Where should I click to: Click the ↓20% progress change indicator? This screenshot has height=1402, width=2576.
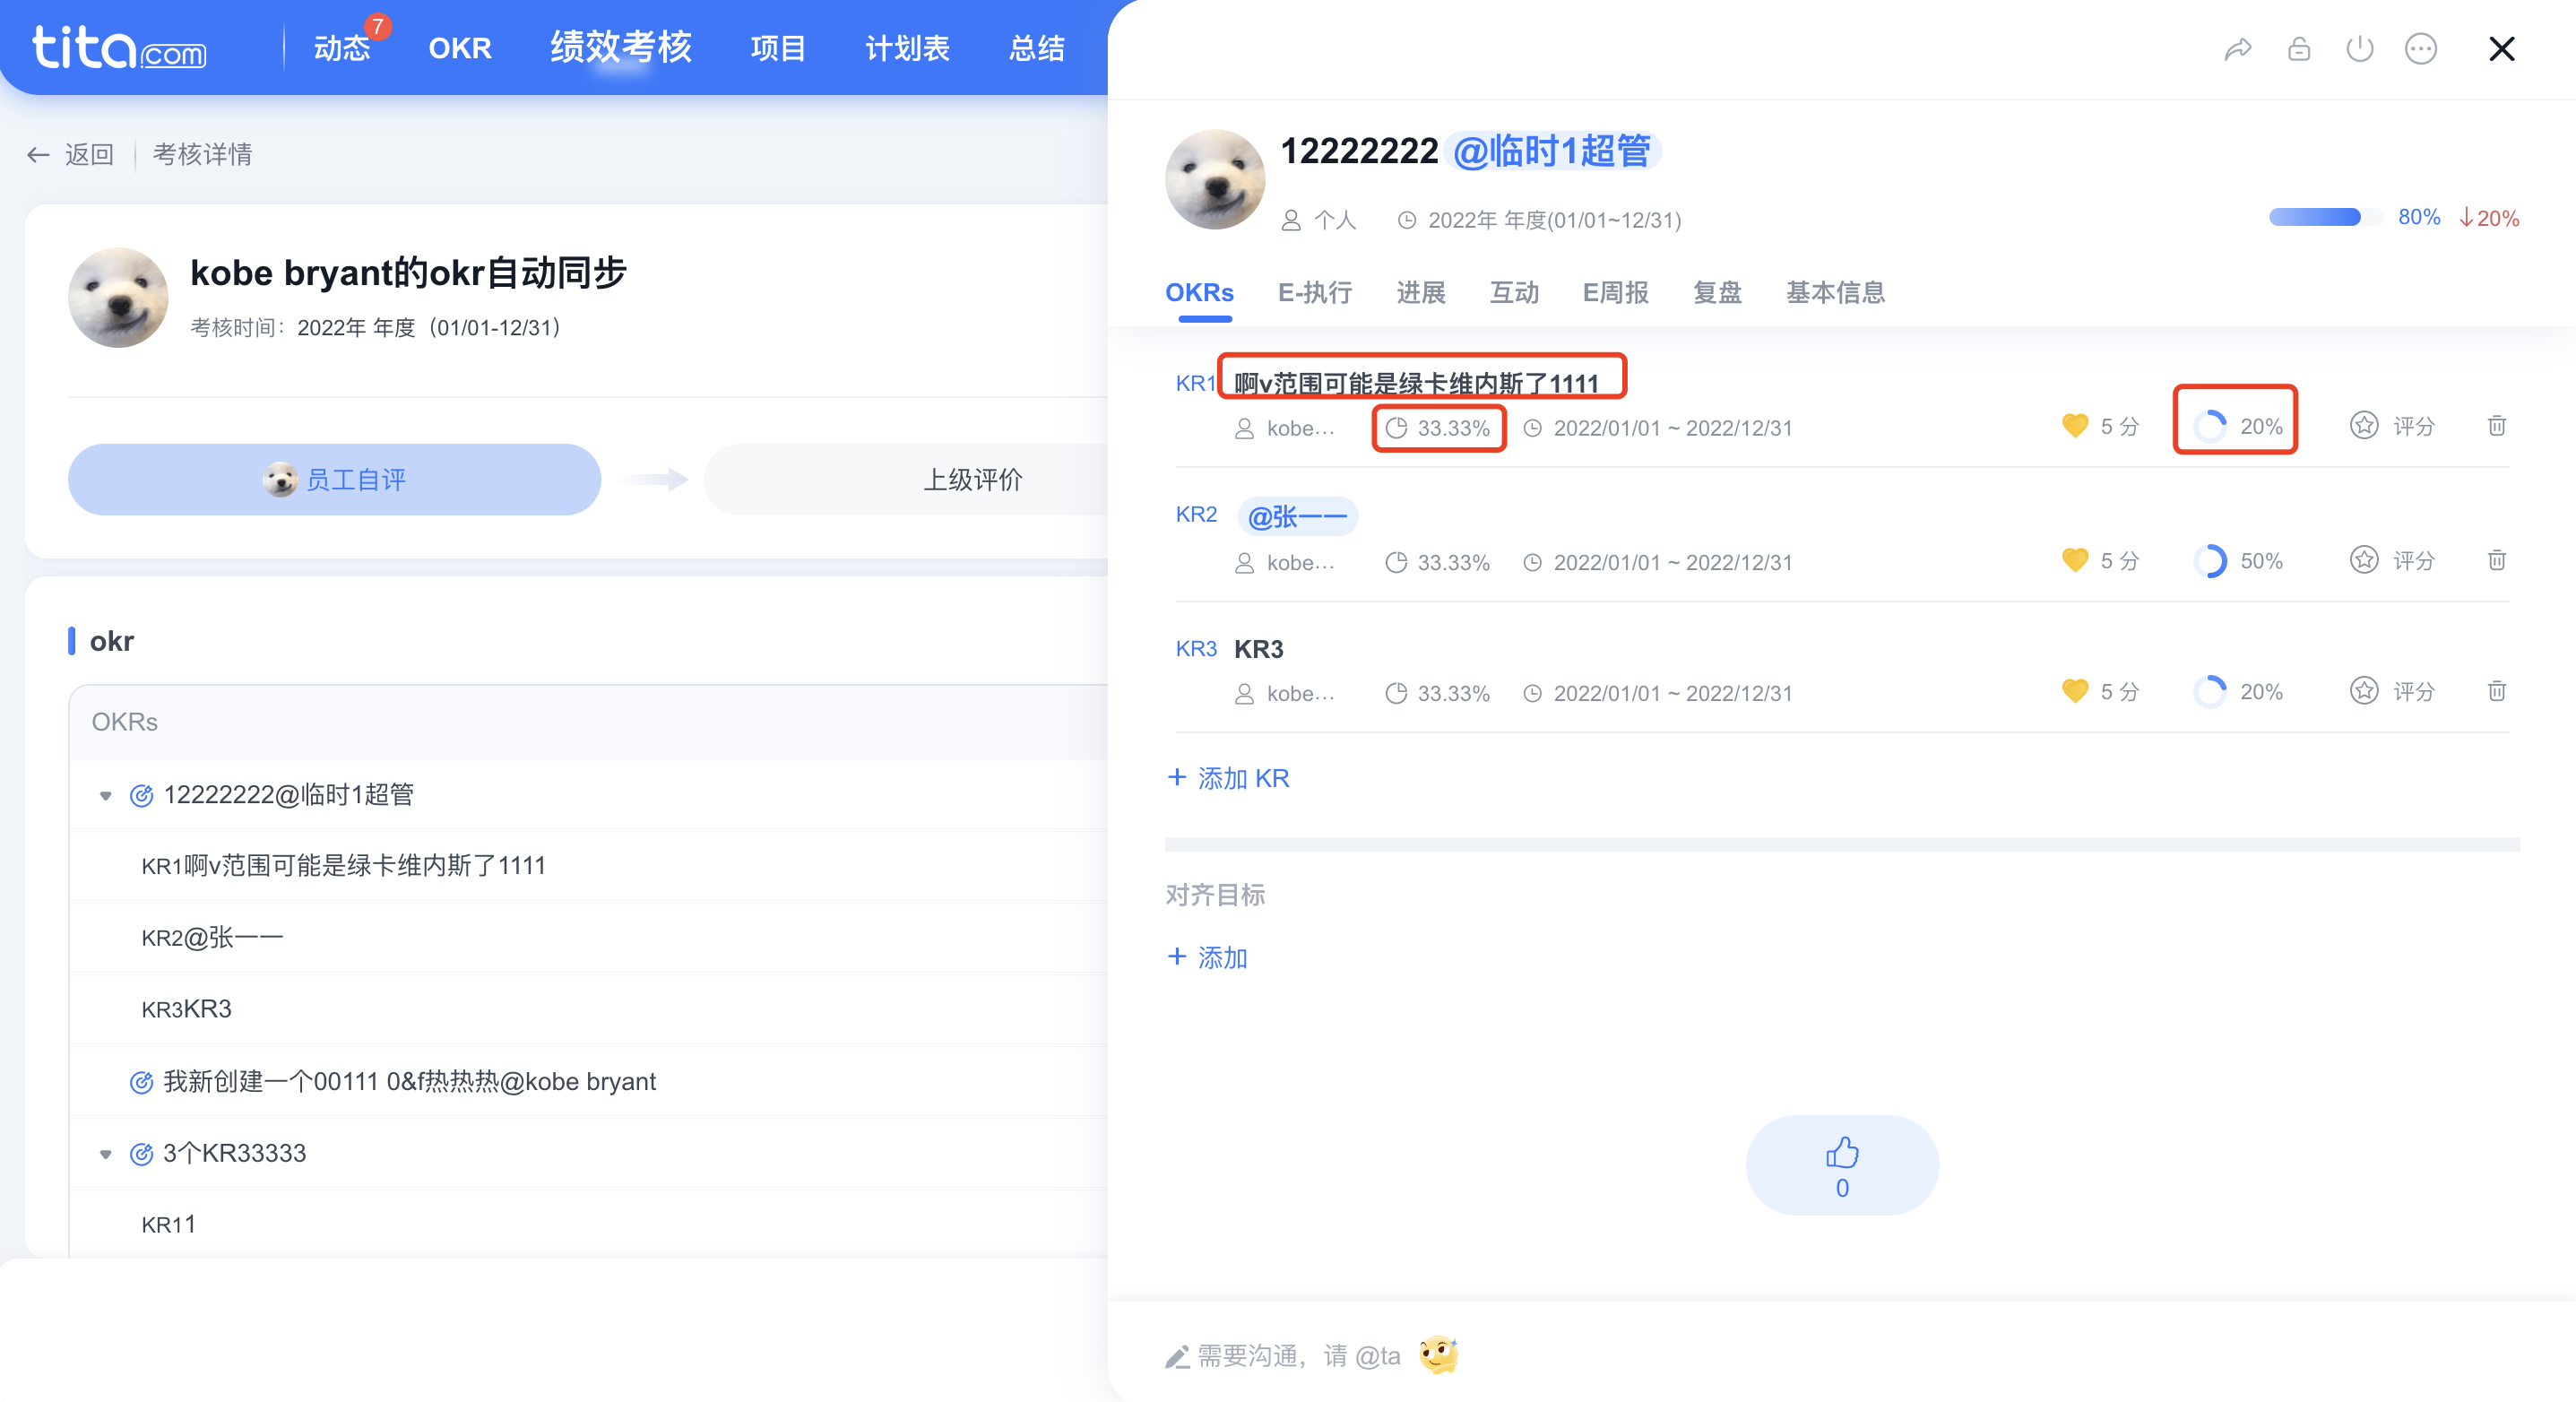coord(2488,217)
